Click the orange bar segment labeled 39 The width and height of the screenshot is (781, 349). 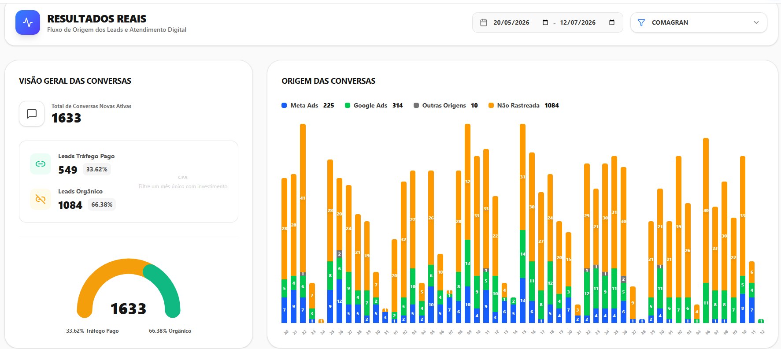pos(678,226)
